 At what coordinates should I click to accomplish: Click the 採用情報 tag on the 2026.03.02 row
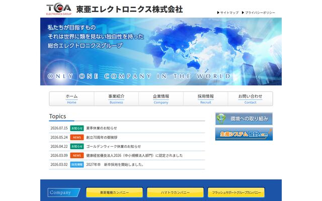77,164
